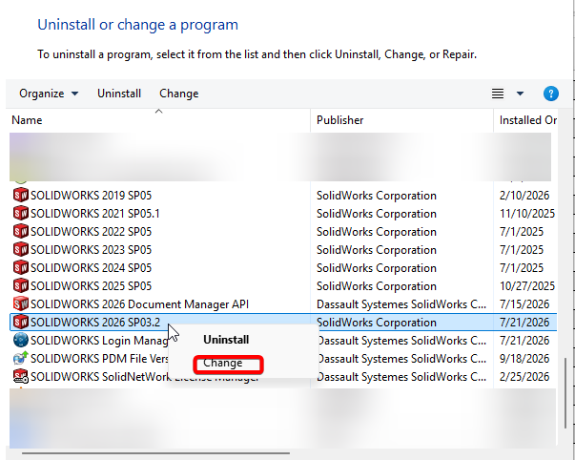Click SolidWorks Corporation publisher for 2026 SP03.2

point(377,323)
